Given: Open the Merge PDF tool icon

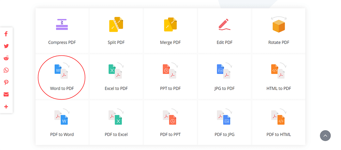Looking at the screenshot, I should [170, 24].
